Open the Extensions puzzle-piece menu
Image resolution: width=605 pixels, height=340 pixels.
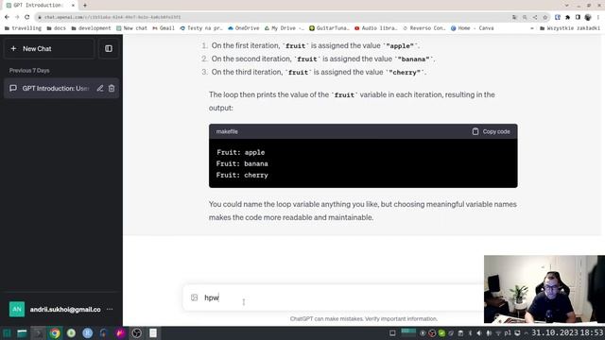pyautogui.click(x=567, y=17)
